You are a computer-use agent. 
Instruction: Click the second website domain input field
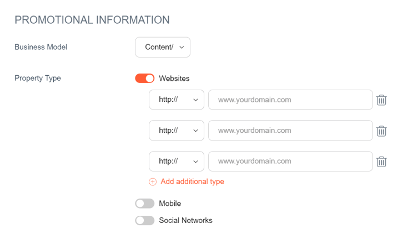[x=290, y=131]
